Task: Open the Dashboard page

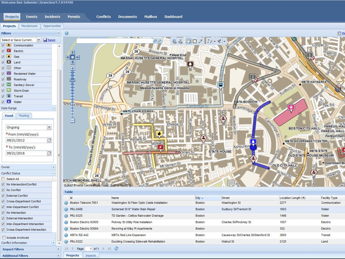Action: coord(173,17)
